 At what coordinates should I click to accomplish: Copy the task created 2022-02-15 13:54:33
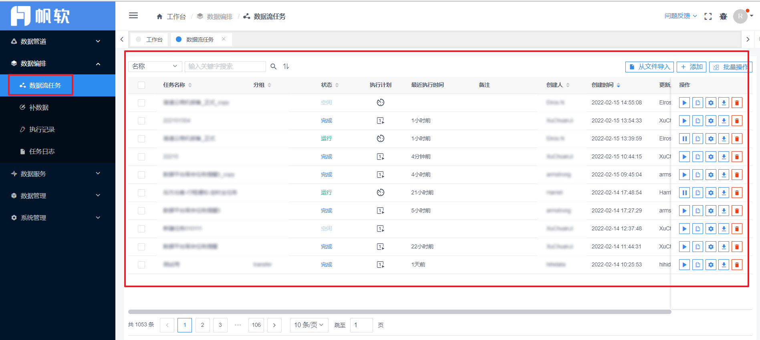click(698, 121)
